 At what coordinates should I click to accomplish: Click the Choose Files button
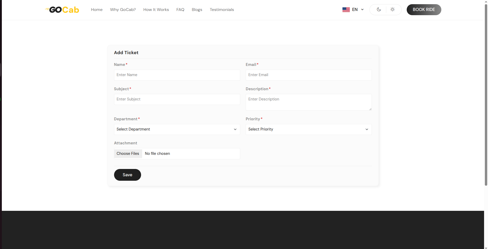tap(128, 154)
